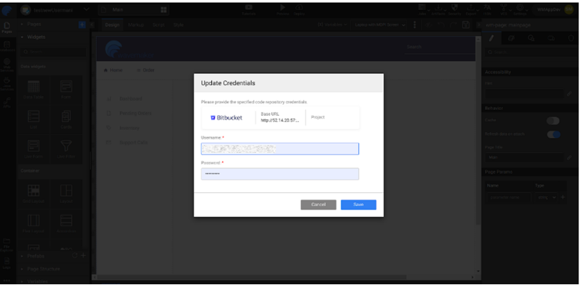Image resolution: width=580 pixels, height=285 pixels.
Task: Click the canvas horizontal scrollbar
Action: [252, 277]
